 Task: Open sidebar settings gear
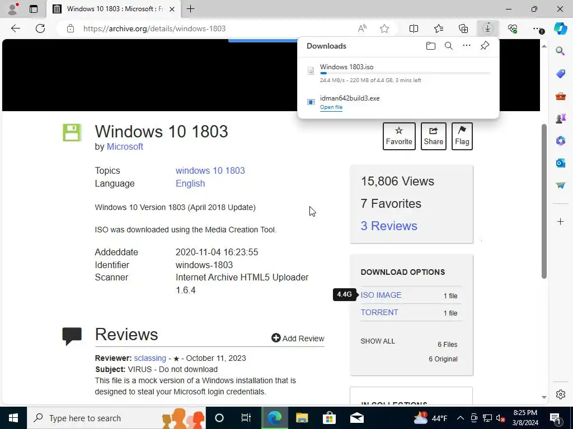pos(560,394)
